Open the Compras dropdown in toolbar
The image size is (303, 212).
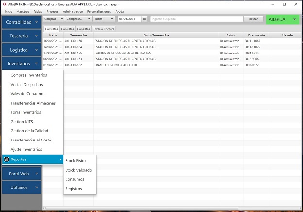pyautogui.click(x=53, y=19)
